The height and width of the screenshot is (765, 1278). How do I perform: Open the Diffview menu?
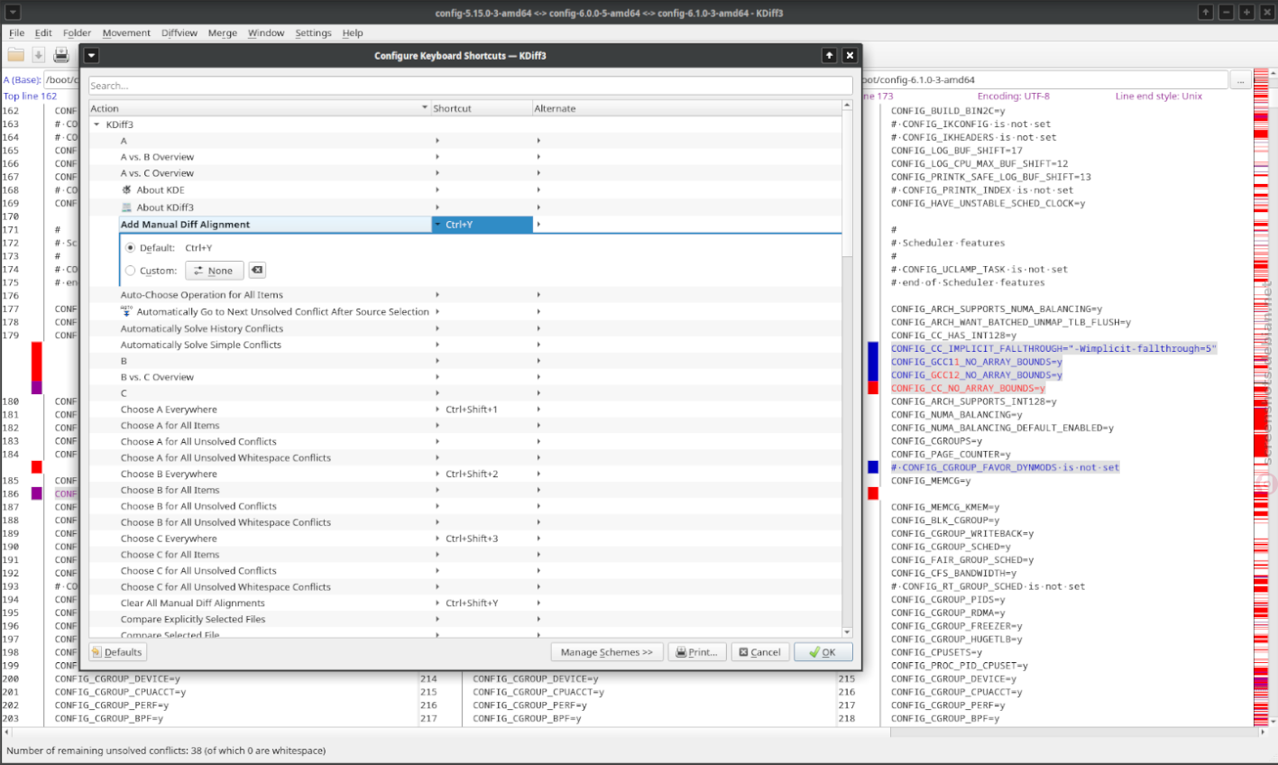(x=179, y=33)
